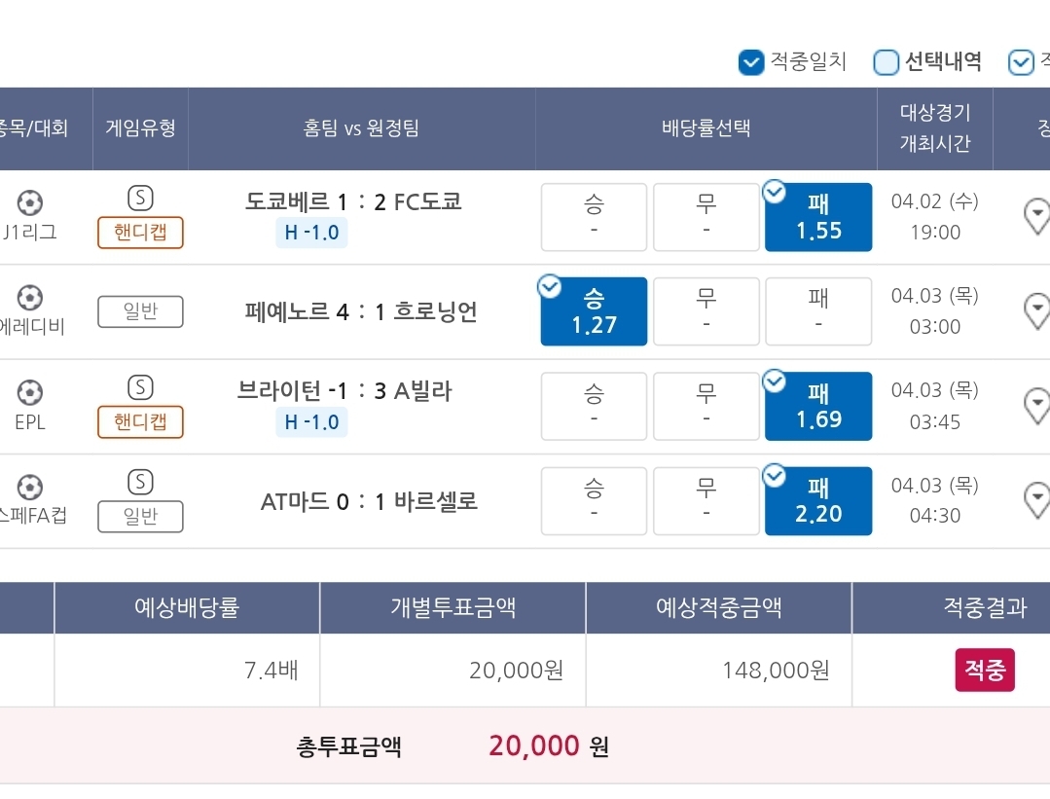Image resolution: width=1050 pixels, height=799 pixels.
Task: Expand location marker in AT마드 row
Action: pos(1036,500)
